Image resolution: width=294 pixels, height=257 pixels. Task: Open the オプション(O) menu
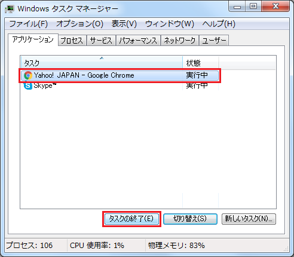coord(79,24)
